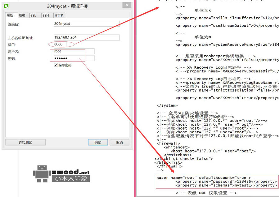The width and height of the screenshot is (279, 197).
Task: Toggle the 保存密码 checkbox
Action: 56,65
